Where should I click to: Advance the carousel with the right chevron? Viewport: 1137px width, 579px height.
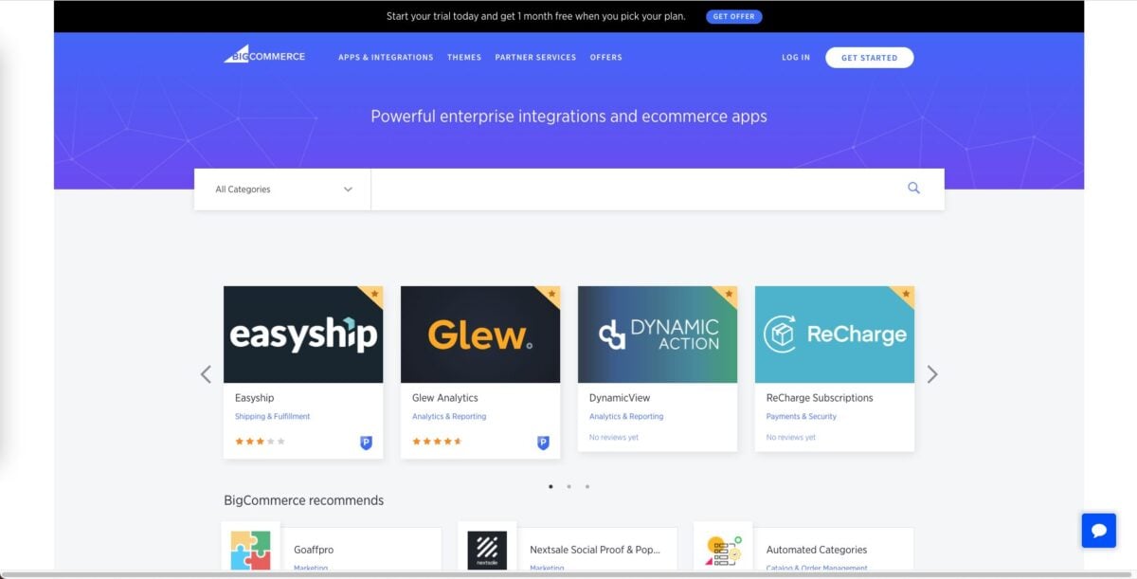pyautogui.click(x=932, y=374)
